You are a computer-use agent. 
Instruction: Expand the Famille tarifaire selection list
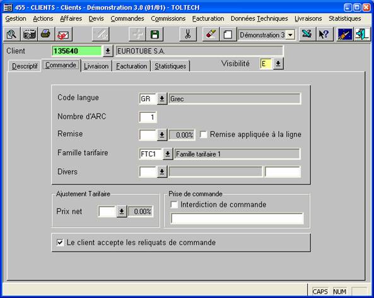click(x=168, y=154)
